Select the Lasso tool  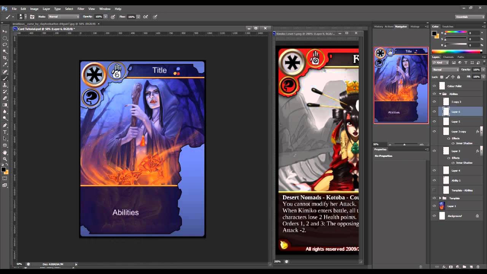(x=5, y=45)
